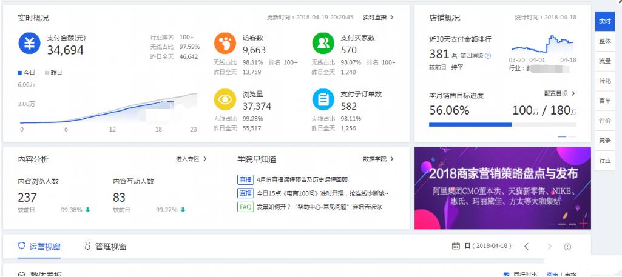Viewport: 622px width, 277px height.
Task: Click the orange footprint visitors icon
Action: click(x=225, y=43)
